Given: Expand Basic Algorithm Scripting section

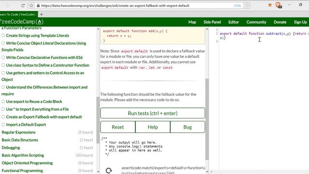Looking at the screenshot, I should tap(23, 155).
